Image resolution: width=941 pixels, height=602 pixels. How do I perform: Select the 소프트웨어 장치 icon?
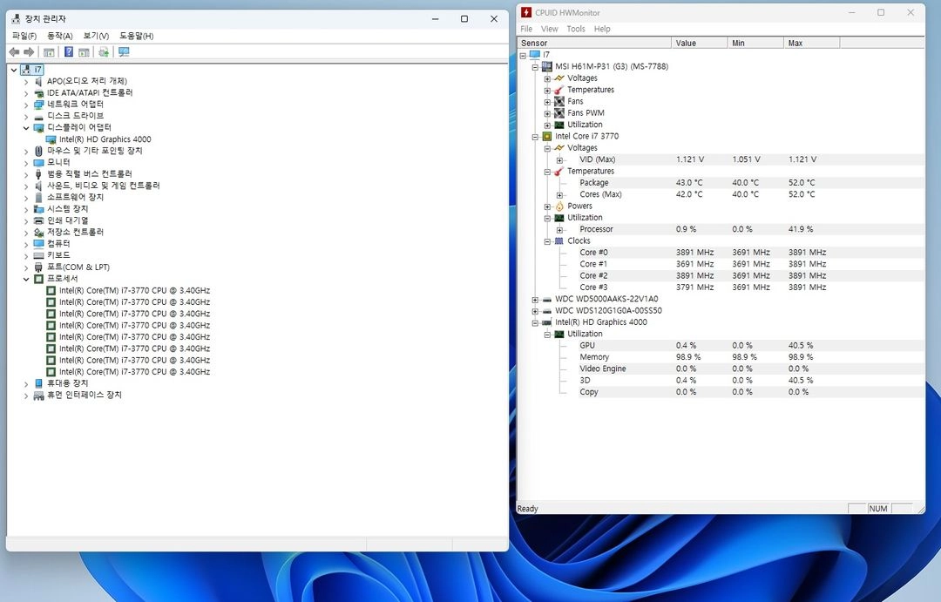click(x=39, y=198)
